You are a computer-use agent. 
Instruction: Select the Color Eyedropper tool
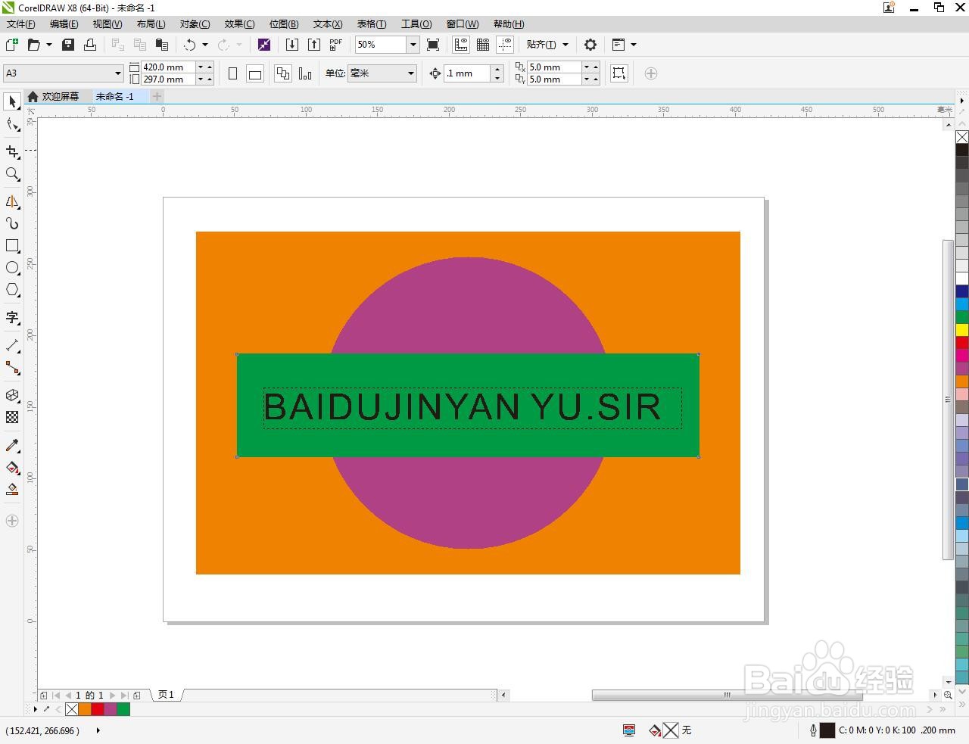point(12,445)
